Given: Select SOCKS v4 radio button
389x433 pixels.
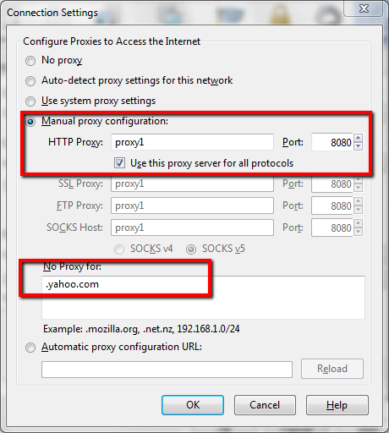Looking at the screenshot, I should tap(119, 249).
